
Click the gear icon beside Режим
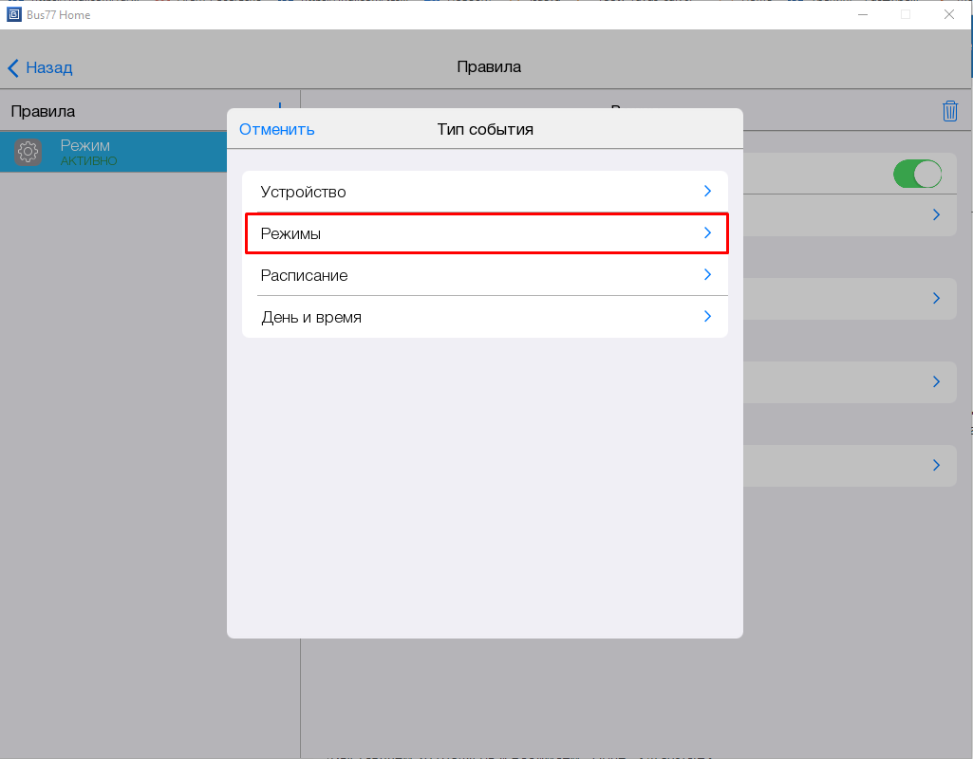(28, 152)
